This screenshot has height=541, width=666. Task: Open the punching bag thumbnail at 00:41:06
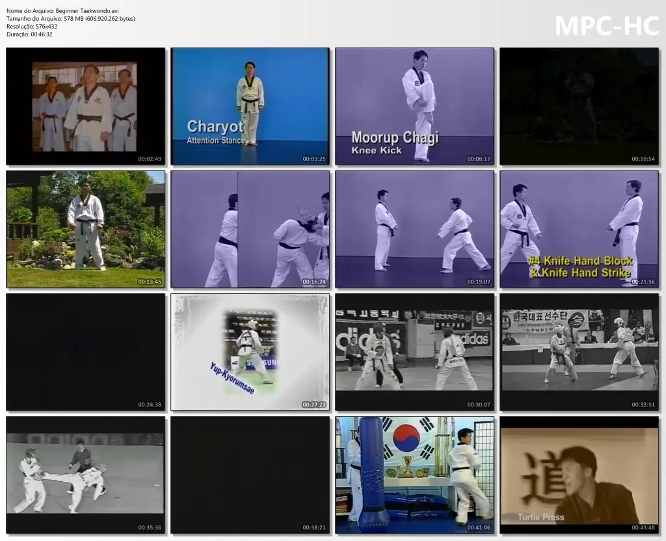(x=414, y=475)
